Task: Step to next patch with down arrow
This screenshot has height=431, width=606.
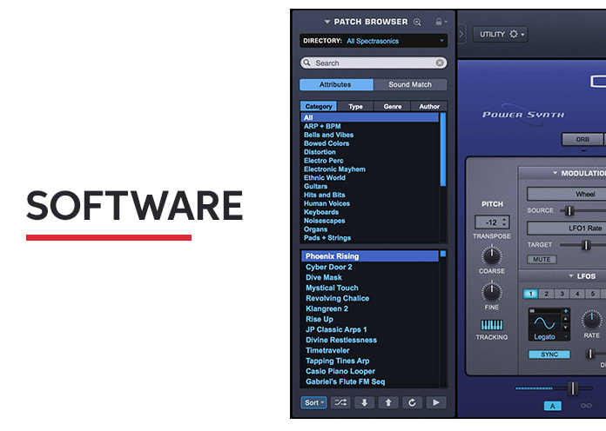Action: pos(365,402)
